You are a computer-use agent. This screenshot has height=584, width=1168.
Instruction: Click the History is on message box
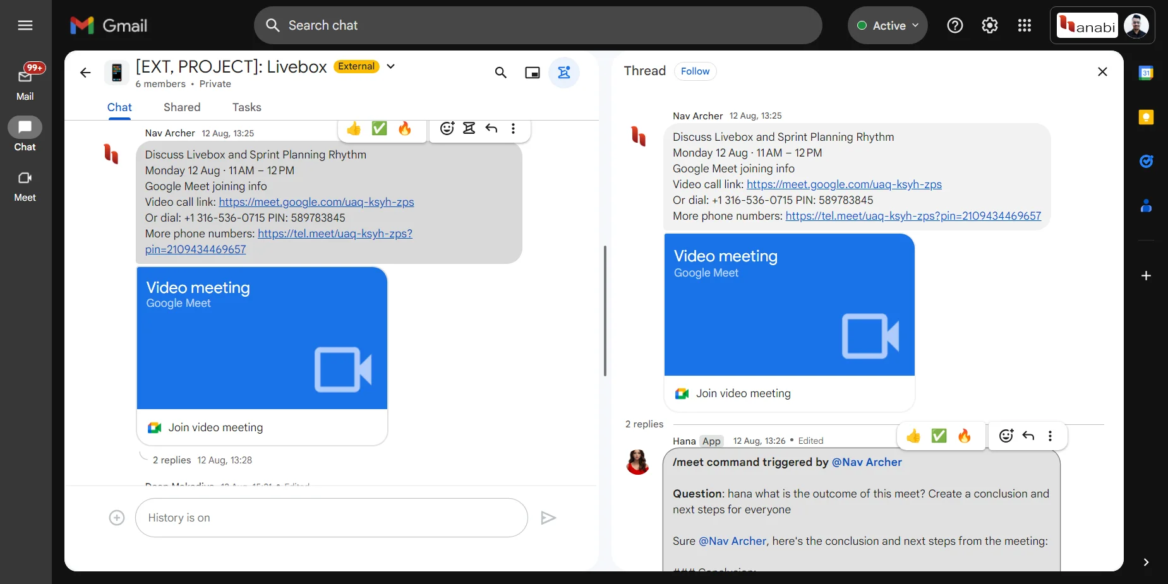tap(332, 518)
